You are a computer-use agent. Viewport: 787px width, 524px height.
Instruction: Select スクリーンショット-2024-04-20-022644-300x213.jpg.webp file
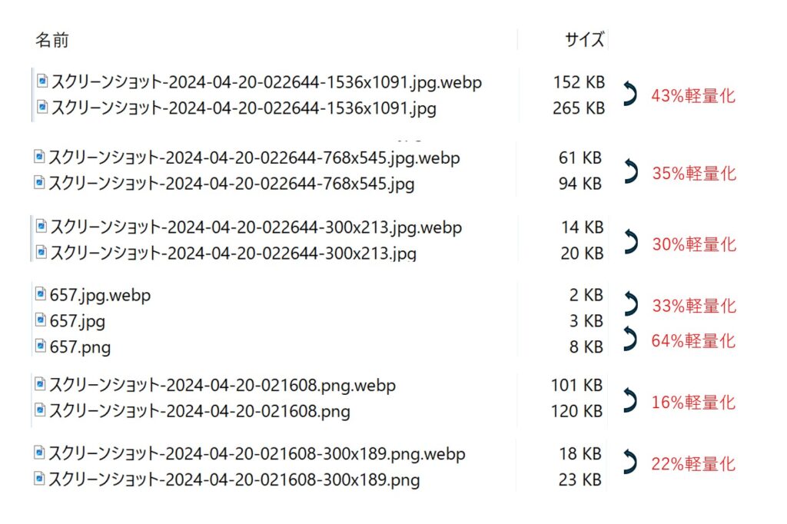[x=256, y=227]
